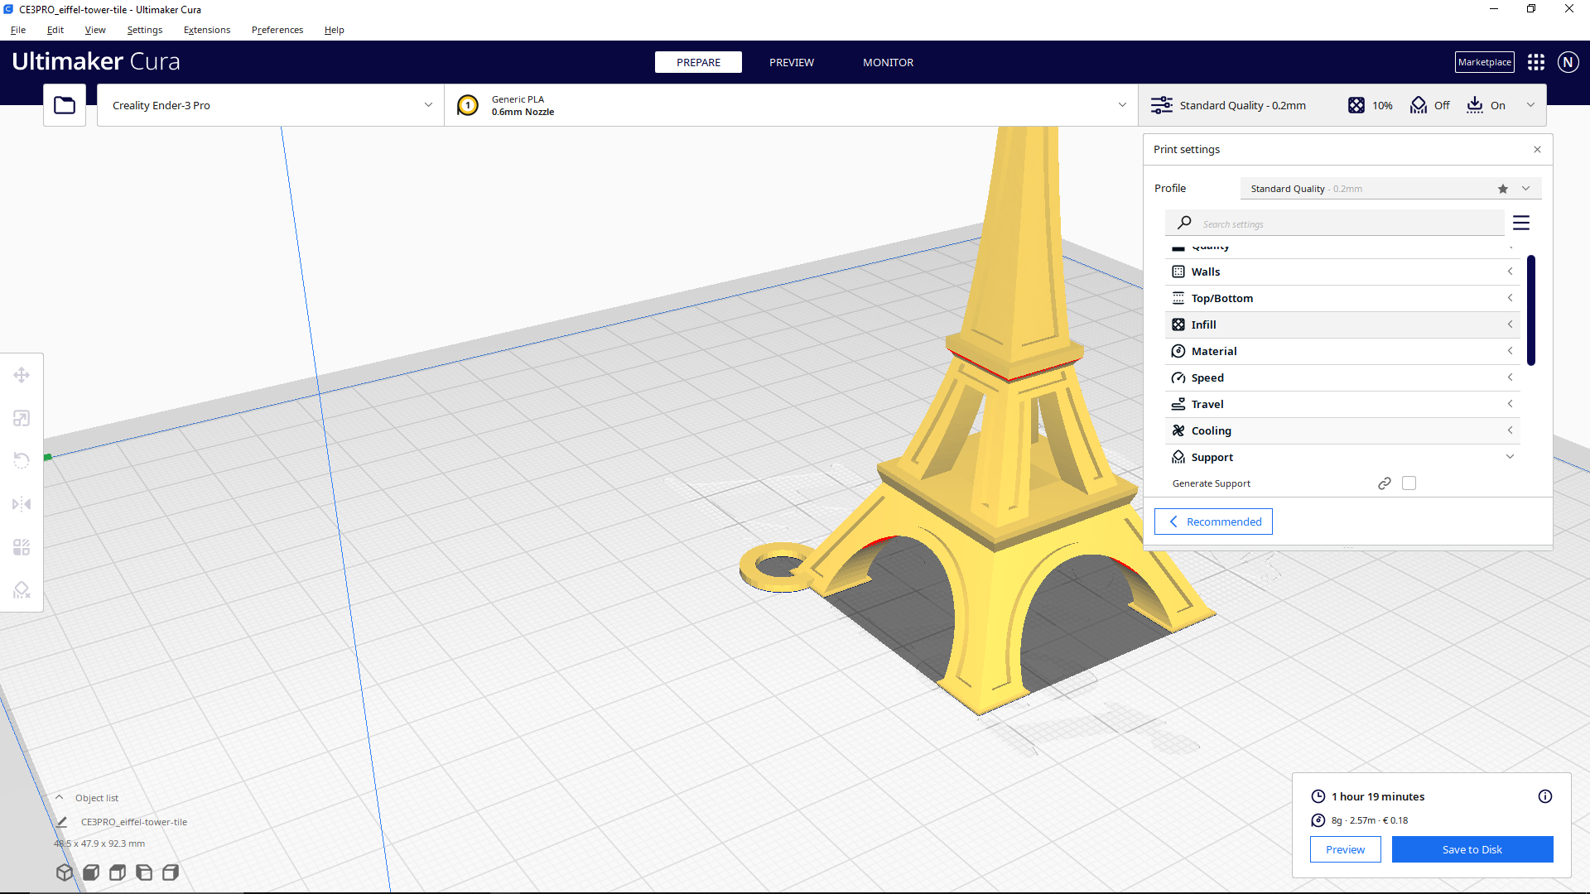Enable the Generate Support checkbox
This screenshot has height=894, width=1590.
1409,483
